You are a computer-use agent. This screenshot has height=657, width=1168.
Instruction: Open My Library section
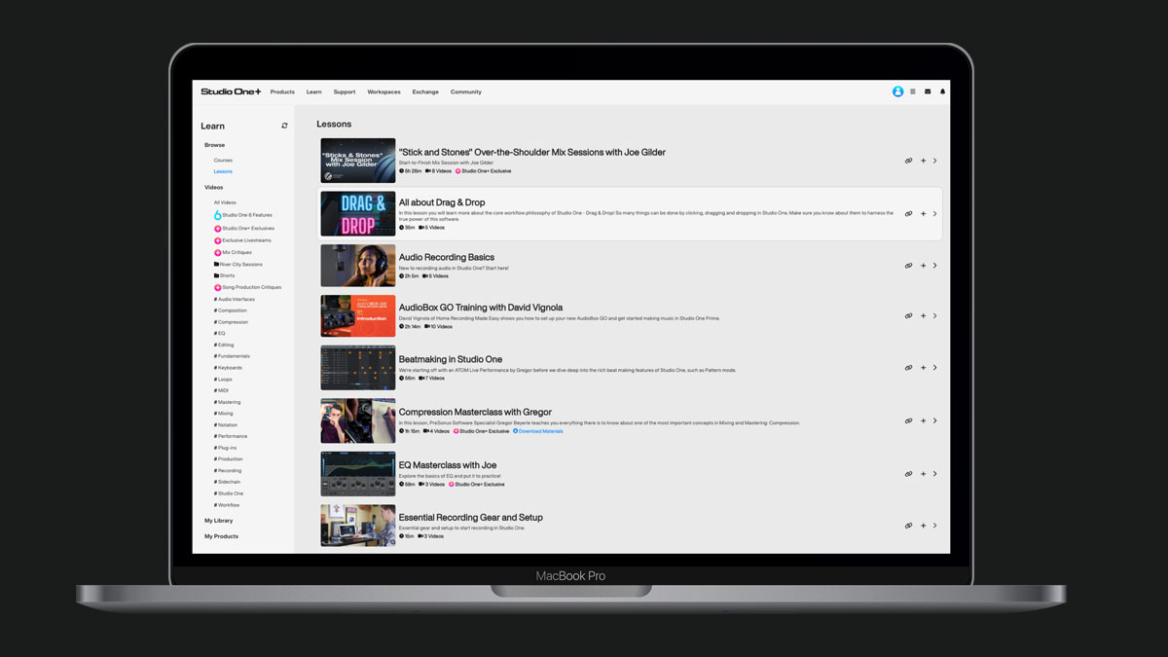[219, 521]
